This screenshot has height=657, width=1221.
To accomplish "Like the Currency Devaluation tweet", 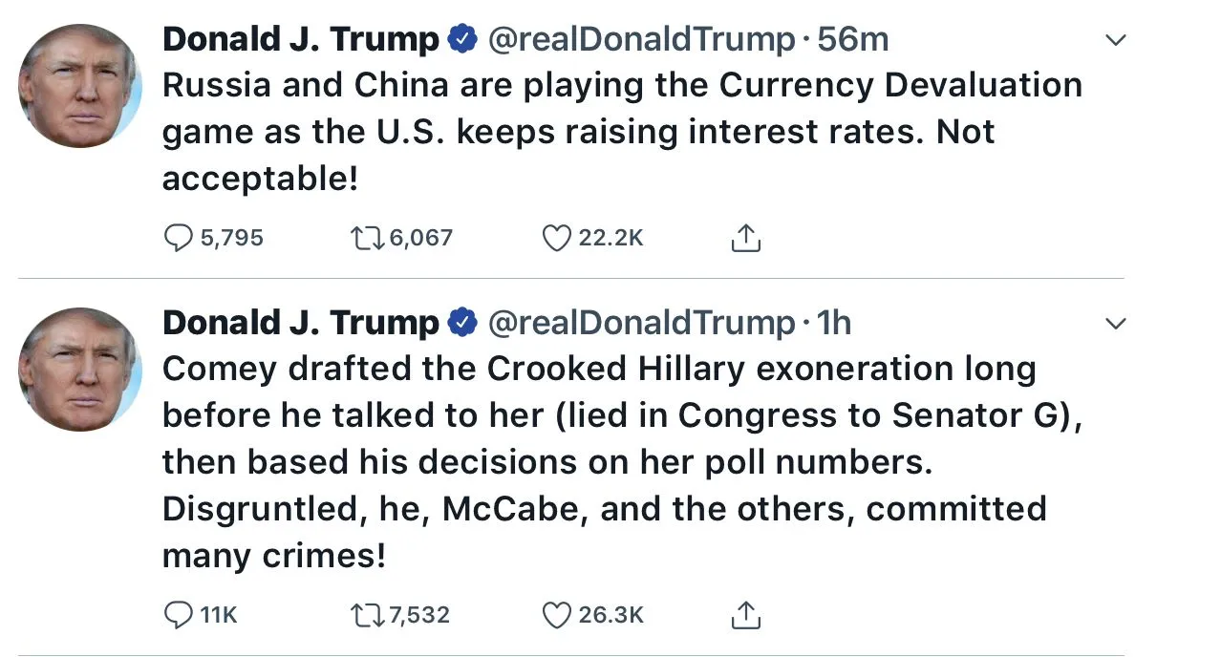I will click(556, 238).
